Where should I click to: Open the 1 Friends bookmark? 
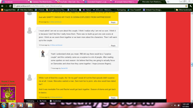click(x=40, y=10)
